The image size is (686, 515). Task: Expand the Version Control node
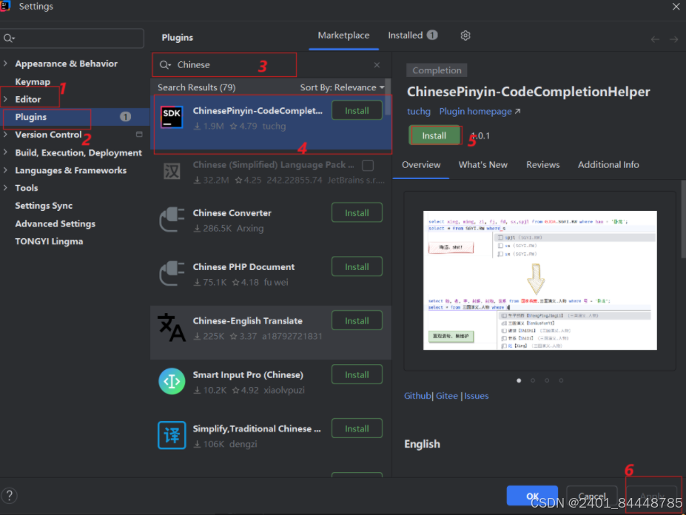click(5, 135)
